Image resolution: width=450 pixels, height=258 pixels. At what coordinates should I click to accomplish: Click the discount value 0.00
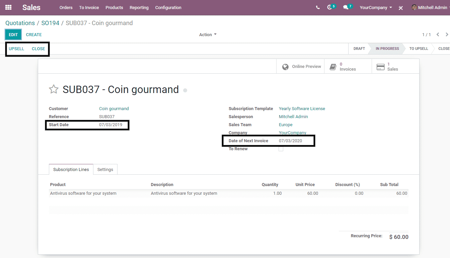click(359, 193)
